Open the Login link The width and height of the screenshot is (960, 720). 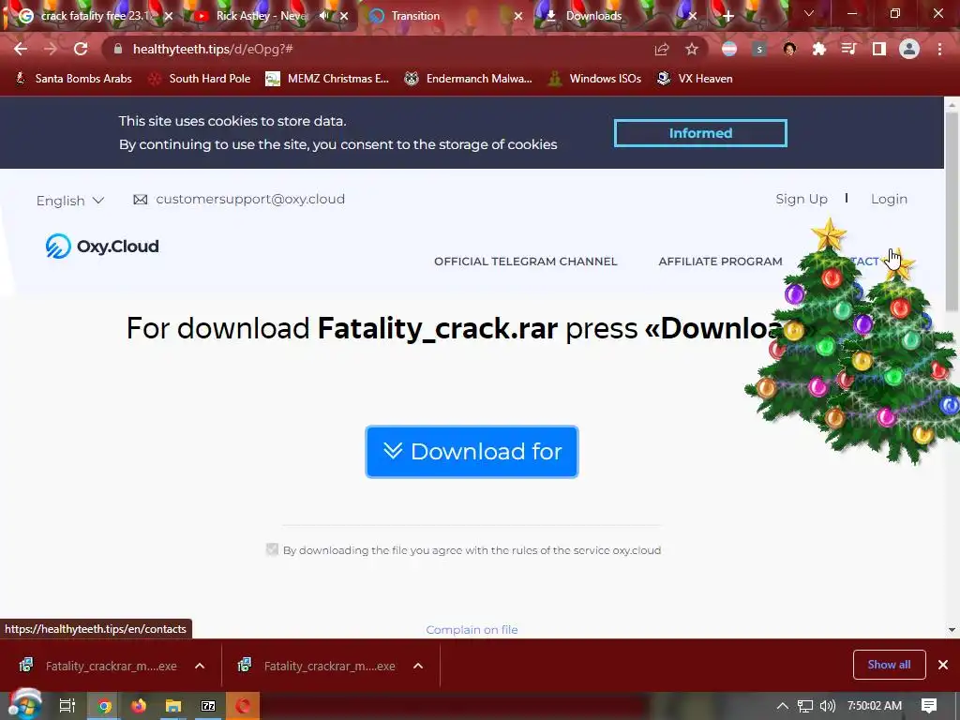(889, 199)
